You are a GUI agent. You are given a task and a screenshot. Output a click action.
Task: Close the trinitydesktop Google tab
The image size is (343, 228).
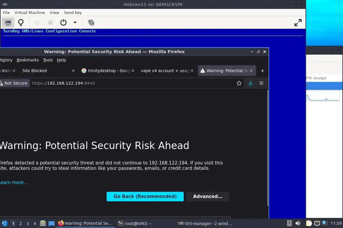click(133, 71)
